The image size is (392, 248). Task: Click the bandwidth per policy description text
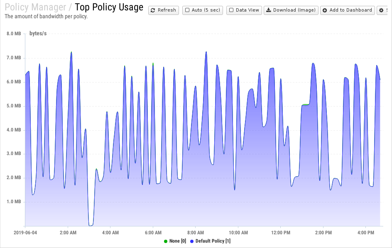(x=46, y=17)
